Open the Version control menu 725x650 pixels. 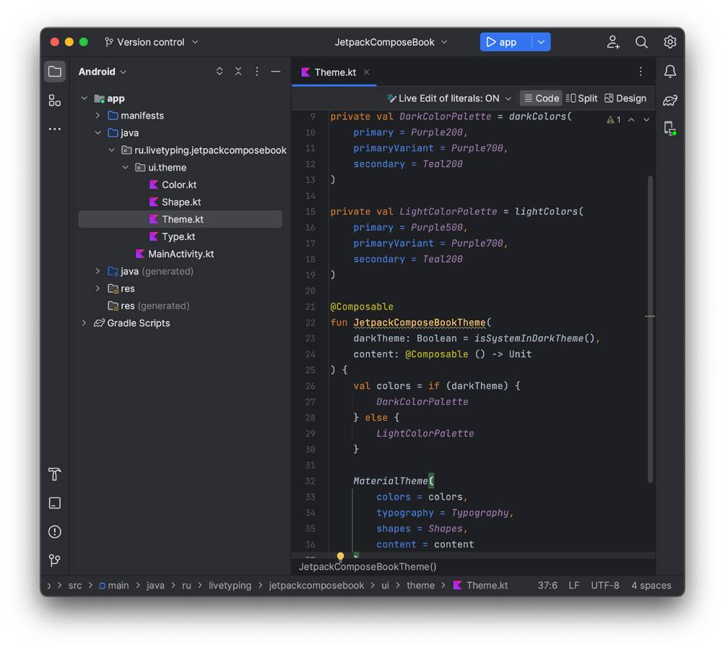coord(152,43)
